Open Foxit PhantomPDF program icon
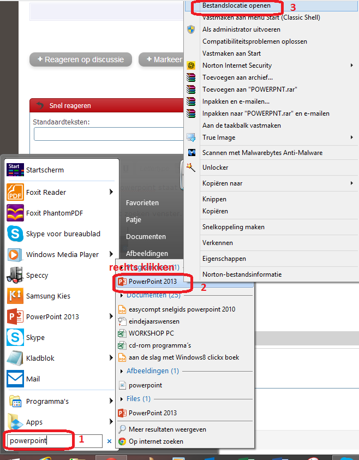Viewport: 359px width, 460px height. [x=15, y=213]
